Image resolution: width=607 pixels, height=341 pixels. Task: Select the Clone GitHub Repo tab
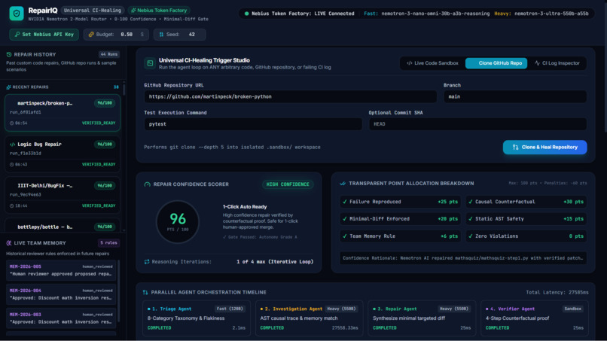pyautogui.click(x=496, y=63)
